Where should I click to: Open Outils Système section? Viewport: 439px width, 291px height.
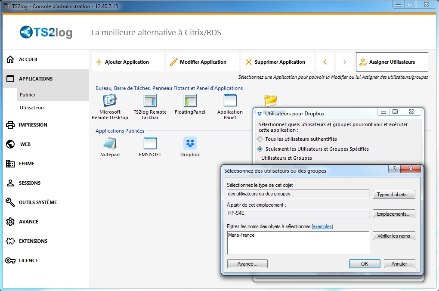coord(46,202)
